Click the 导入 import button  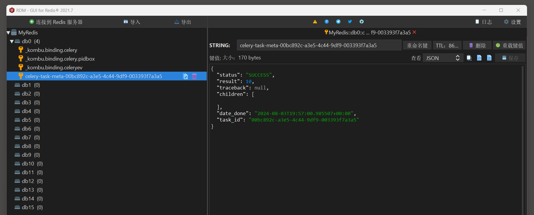(x=132, y=22)
